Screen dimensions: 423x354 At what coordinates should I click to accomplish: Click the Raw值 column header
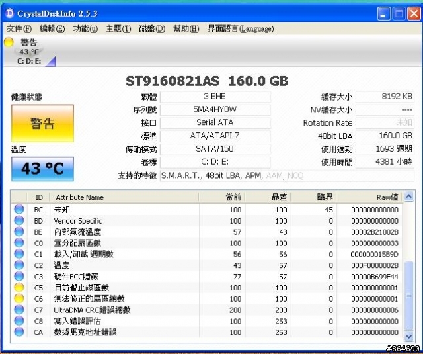[x=369, y=197]
